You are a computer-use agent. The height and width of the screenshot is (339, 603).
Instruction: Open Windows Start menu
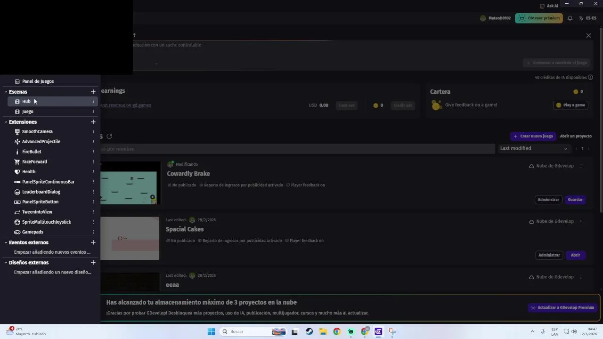coord(211,331)
